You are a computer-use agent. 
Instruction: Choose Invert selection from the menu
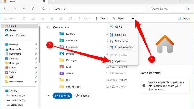point(123,47)
